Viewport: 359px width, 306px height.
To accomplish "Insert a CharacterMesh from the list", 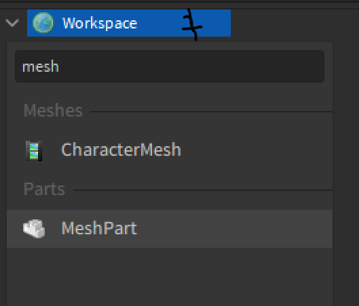I will pos(121,150).
